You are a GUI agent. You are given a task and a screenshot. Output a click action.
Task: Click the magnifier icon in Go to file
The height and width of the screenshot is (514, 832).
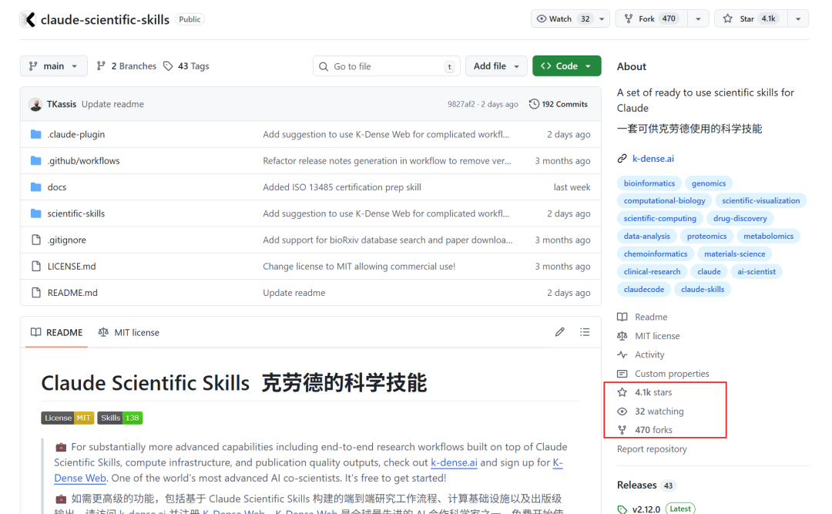tap(323, 66)
